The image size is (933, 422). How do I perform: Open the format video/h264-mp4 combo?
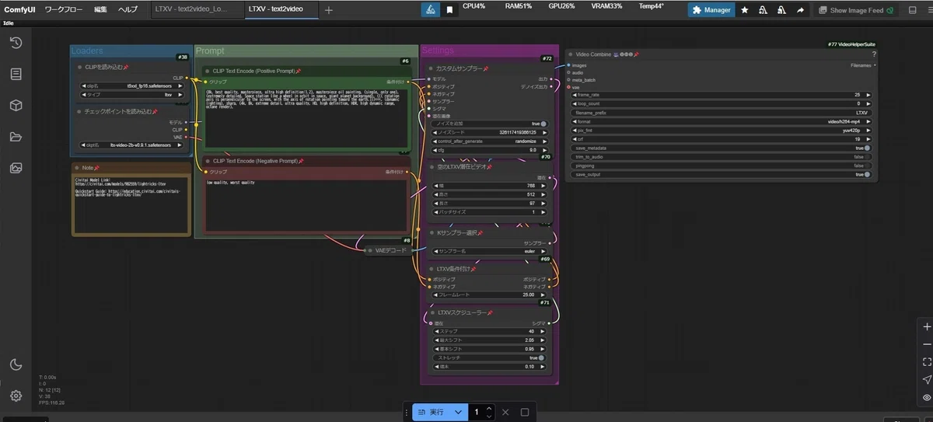coord(720,121)
